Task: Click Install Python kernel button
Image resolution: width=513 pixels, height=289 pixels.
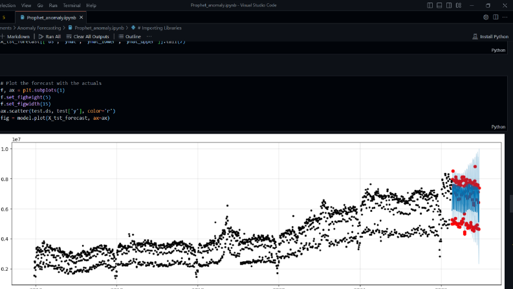Action: pos(490,36)
